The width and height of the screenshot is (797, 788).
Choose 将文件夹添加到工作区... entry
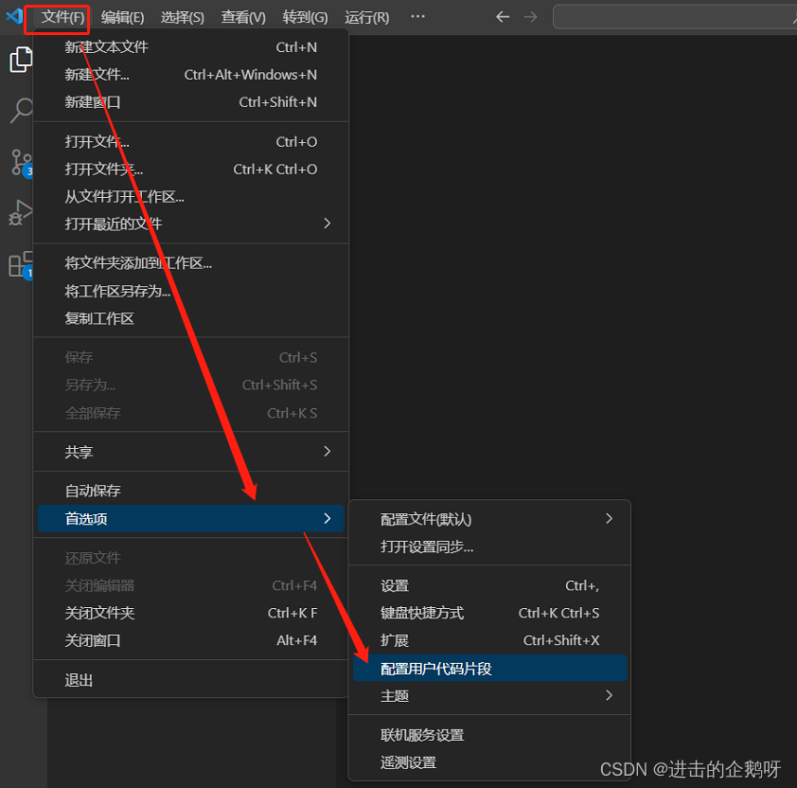(190, 263)
